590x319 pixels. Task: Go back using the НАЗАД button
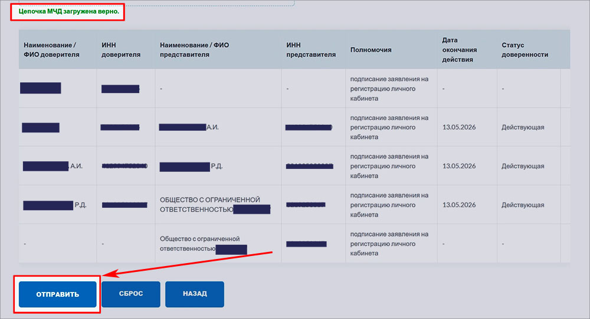(194, 294)
